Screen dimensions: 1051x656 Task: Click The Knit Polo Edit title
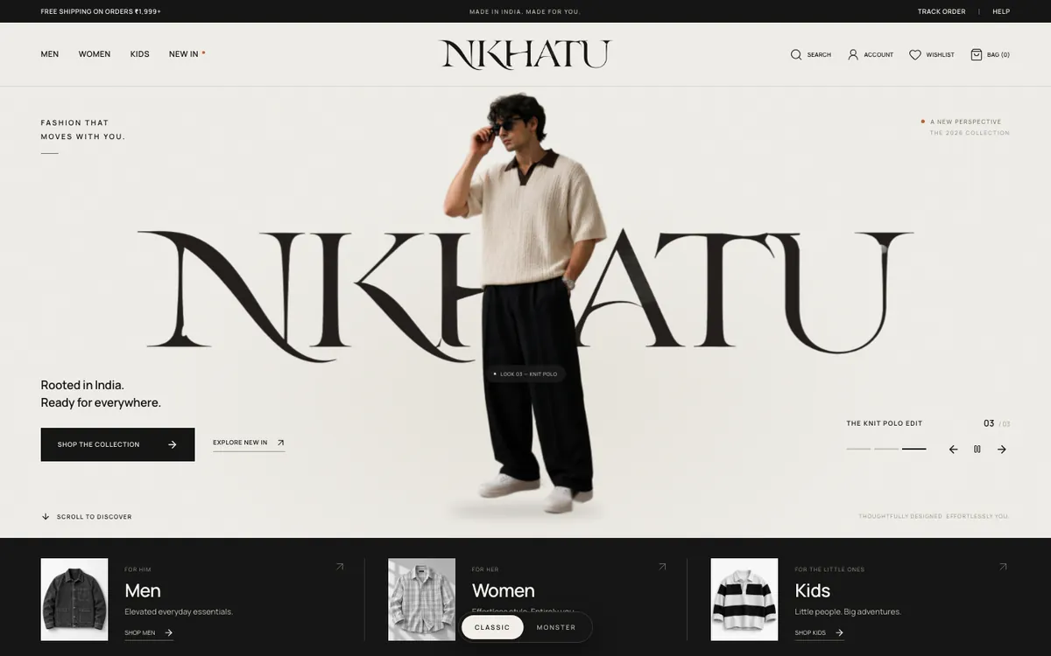coord(884,423)
